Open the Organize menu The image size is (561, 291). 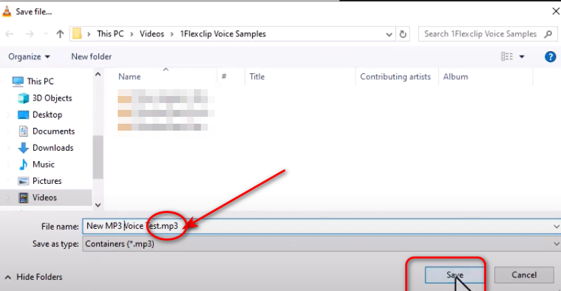click(x=29, y=57)
